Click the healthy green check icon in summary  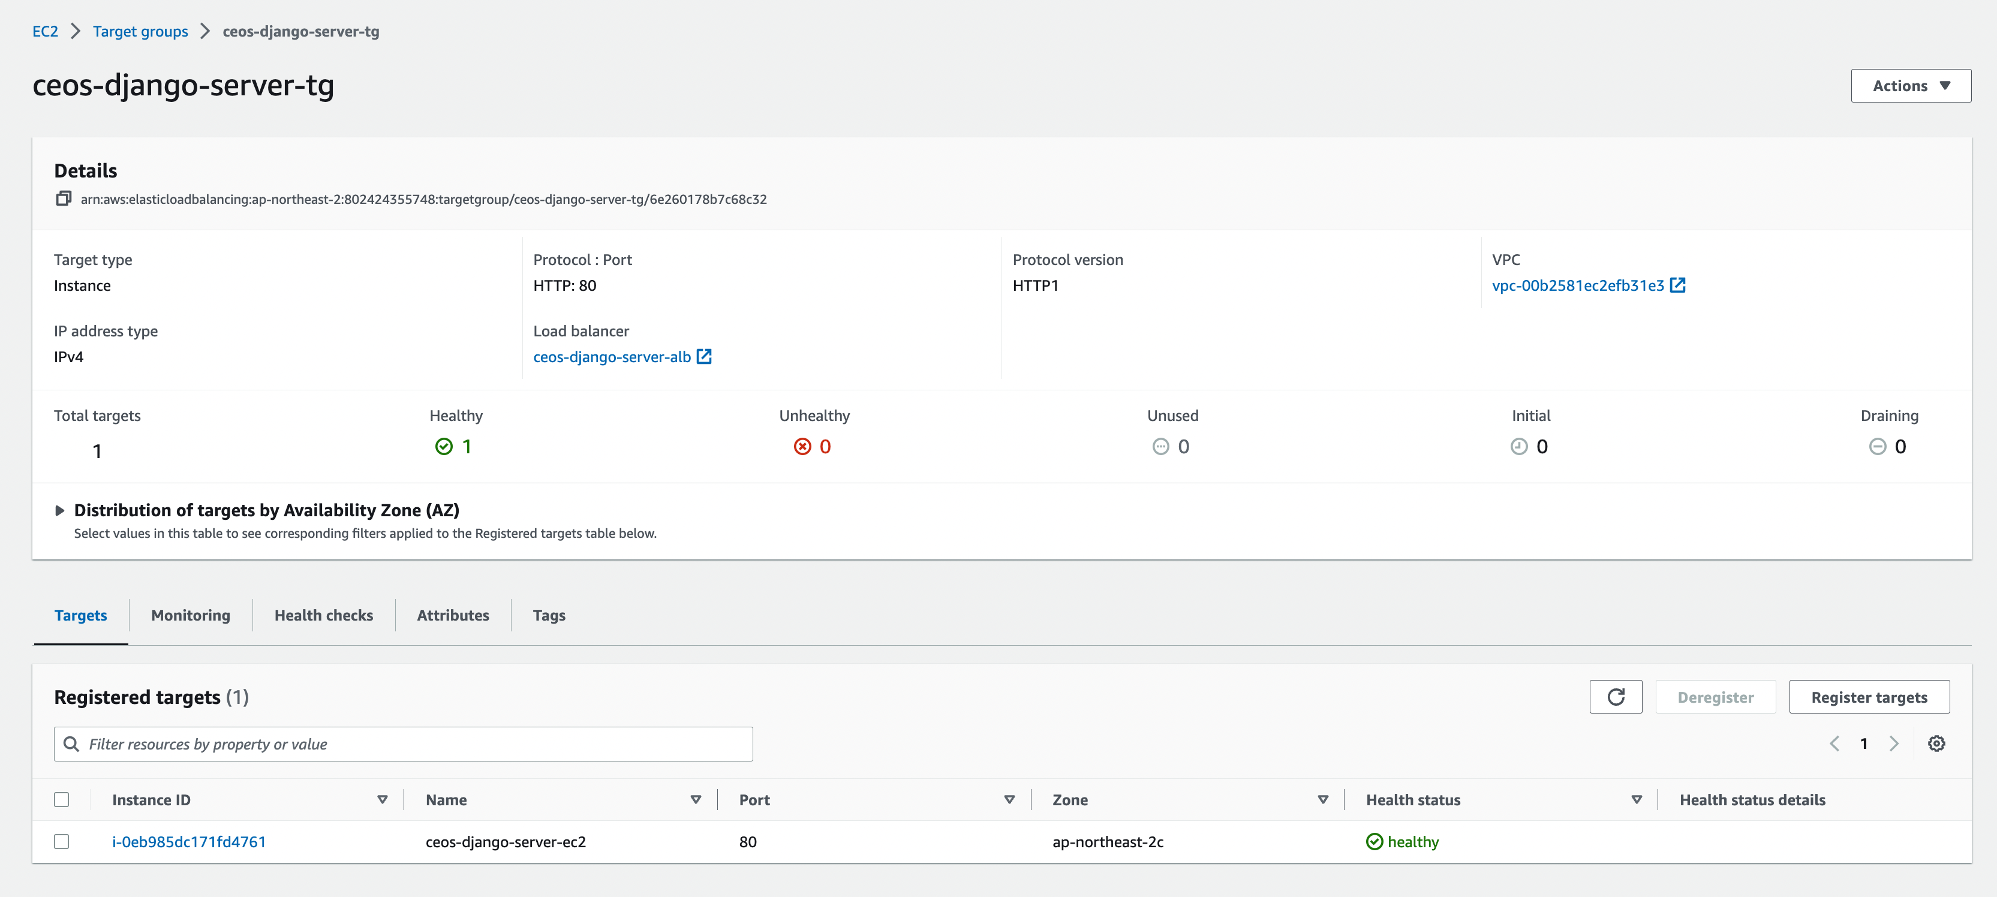tap(444, 447)
